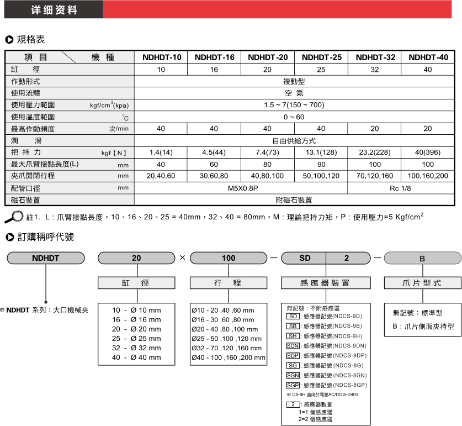Click the boxed SGP sensor code
Image resolution: width=462 pixels, height=426 pixels.
tap(293, 385)
